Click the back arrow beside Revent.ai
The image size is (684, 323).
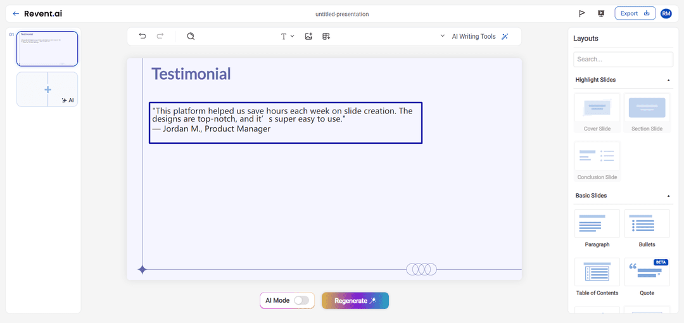coord(16,13)
